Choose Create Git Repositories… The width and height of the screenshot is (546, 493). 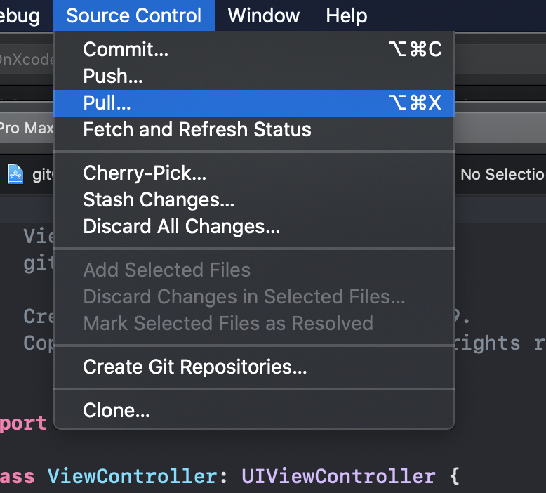click(x=195, y=367)
